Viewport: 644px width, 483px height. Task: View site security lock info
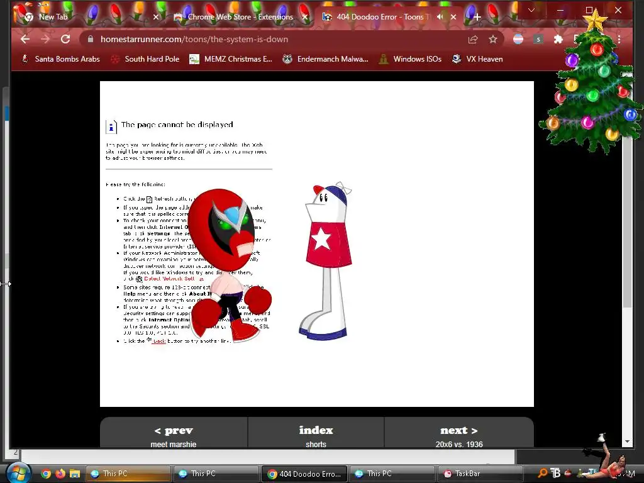click(x=91, y=39)
